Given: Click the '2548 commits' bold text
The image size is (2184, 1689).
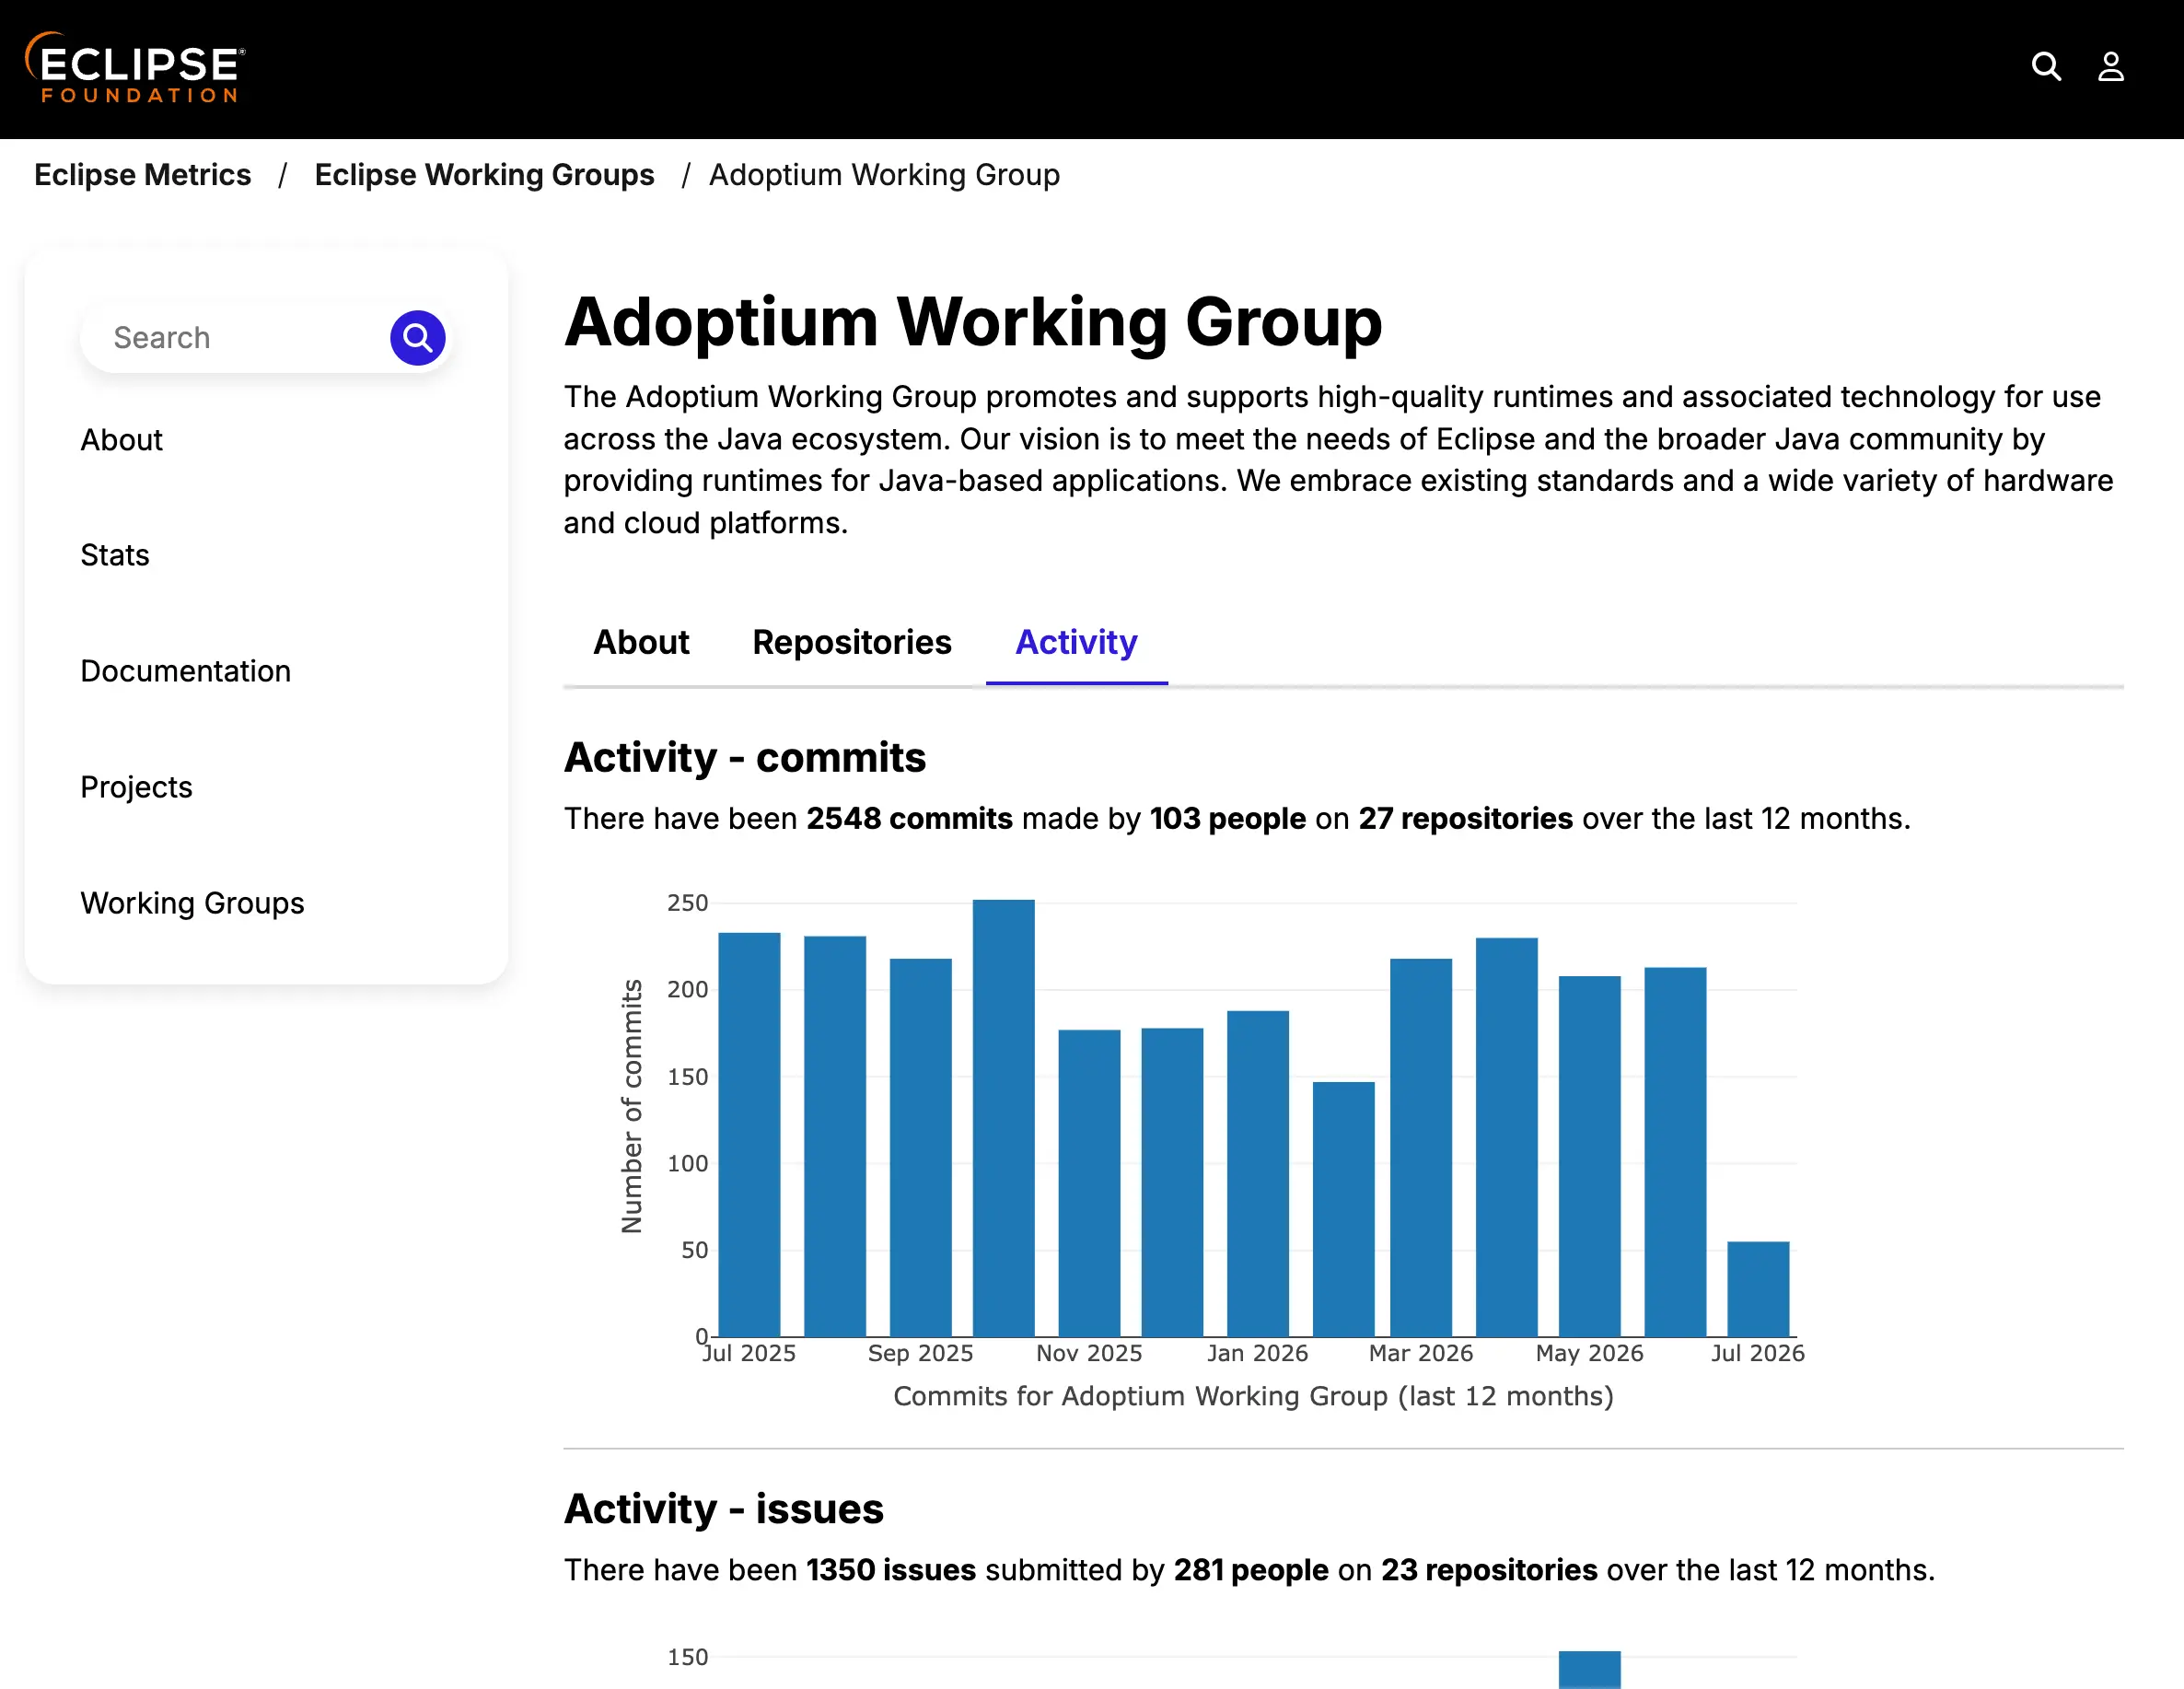Looking at the screenshot, I should [909, 818].
